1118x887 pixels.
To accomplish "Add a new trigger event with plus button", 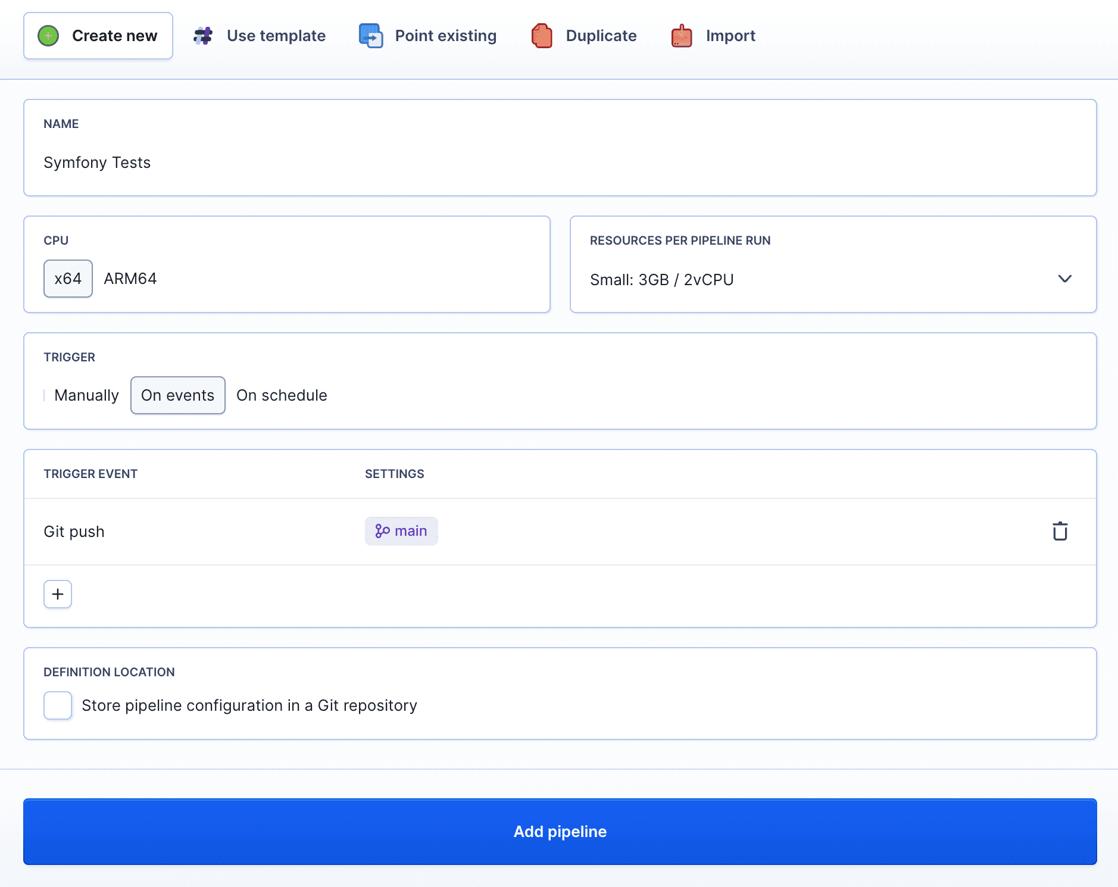I will point(58,594).
